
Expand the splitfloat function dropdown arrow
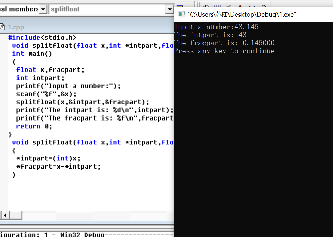(x=170, y=9)
